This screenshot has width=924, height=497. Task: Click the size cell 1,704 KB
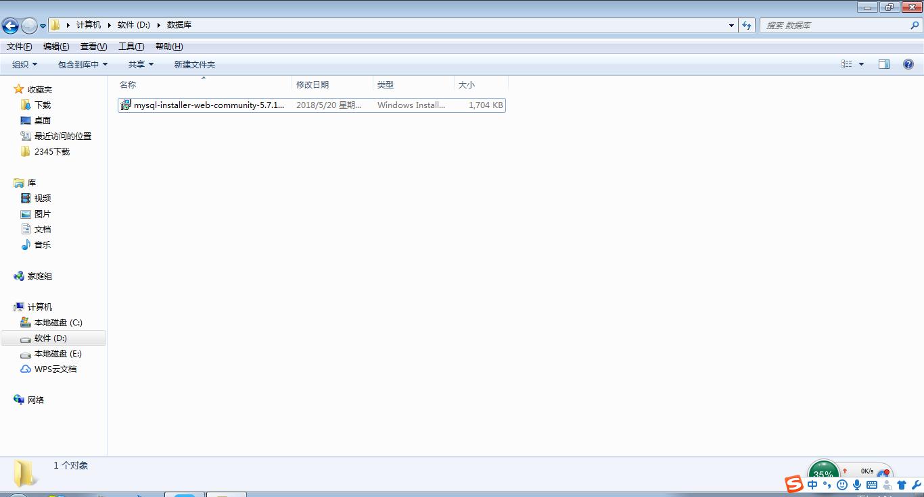pyautogui.click(x=486, y=105)
